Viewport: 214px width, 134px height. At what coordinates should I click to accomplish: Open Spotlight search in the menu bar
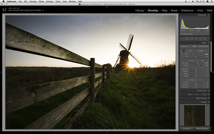[x=212, y=1]
